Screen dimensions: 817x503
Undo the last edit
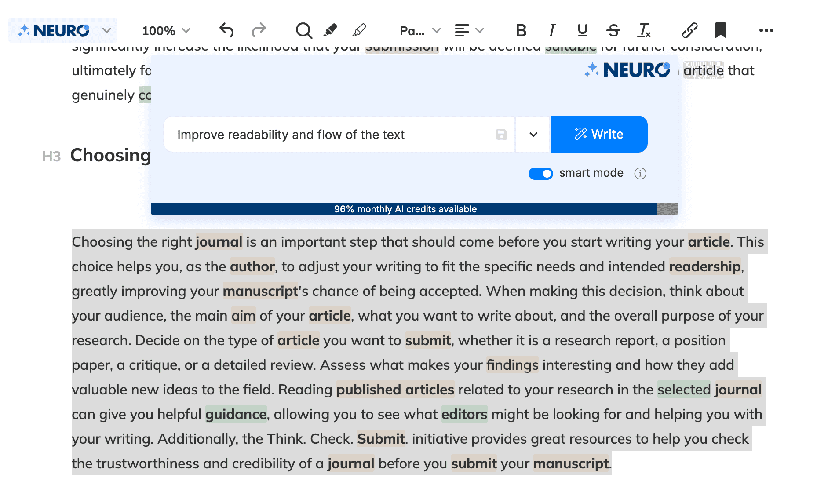[226, 30]
